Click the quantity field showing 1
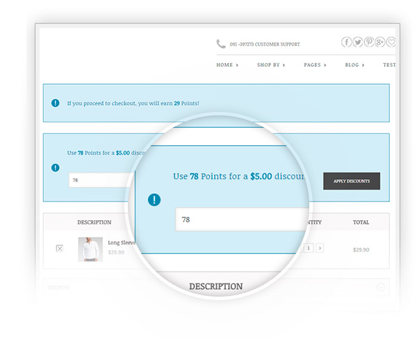417x339 pixels. tap(309, 248)
